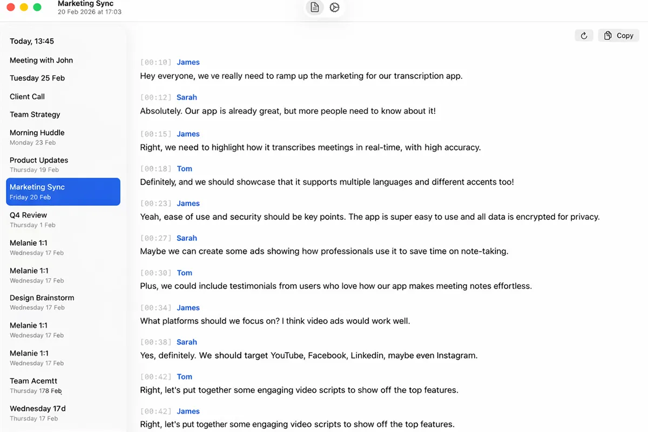The width and height of the screenshot is (648, 432).
Task: Open Meeting with John
Action: pos(40,60)
